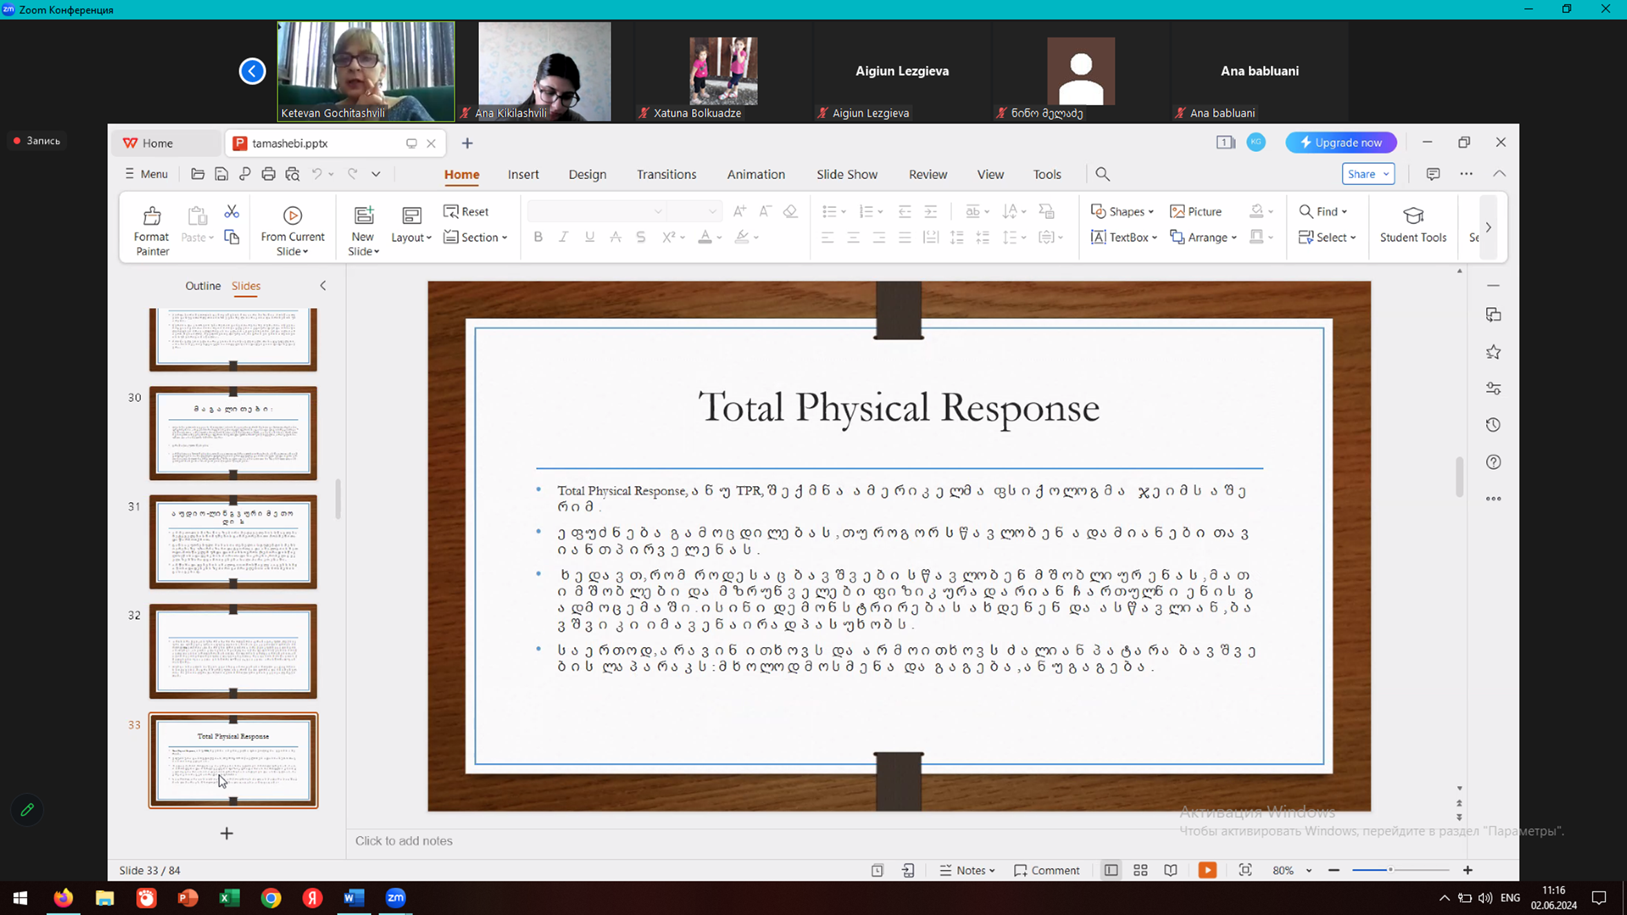Open Firefox from the Windows taskbar
This screenshot has height=915, width=1627.
point(64,898)
